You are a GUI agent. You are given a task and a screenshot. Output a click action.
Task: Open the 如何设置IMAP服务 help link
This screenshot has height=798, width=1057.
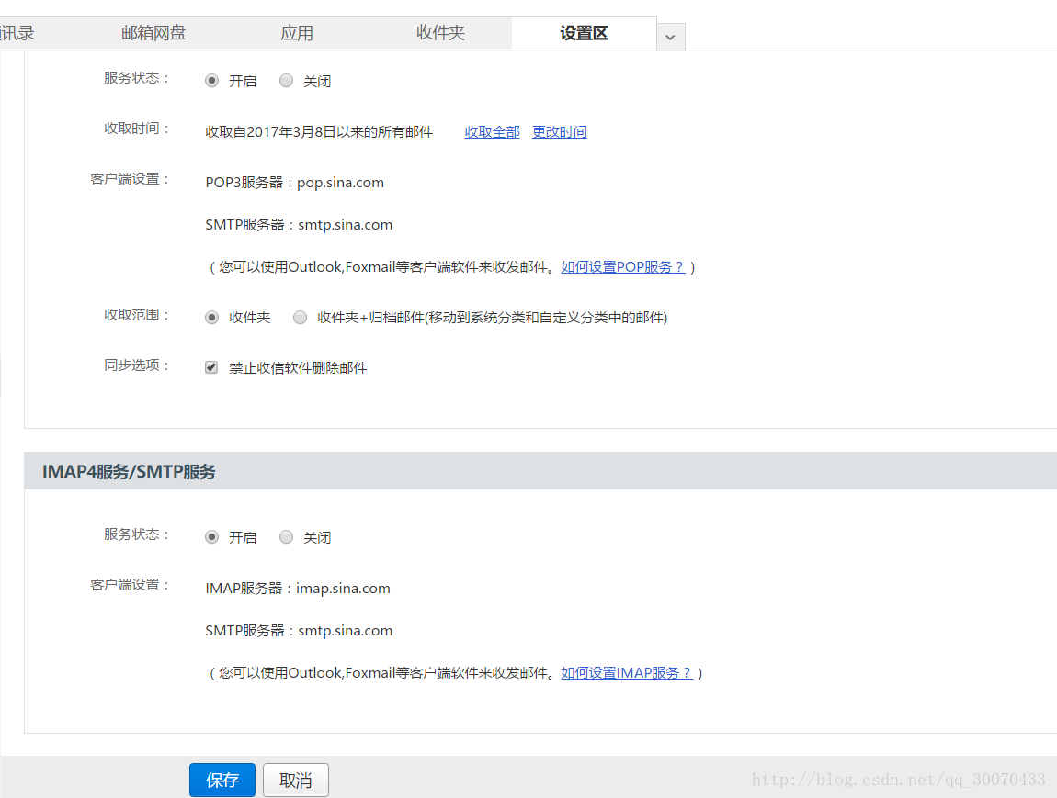pyautogui.click(x=627, y=672)
